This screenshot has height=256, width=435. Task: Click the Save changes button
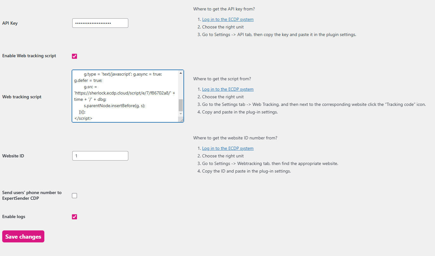(x=23, y=236)
